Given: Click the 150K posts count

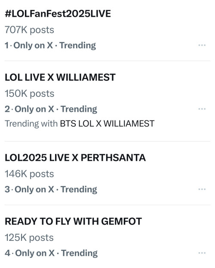Looking at the screenshot, I should point(29,94).
